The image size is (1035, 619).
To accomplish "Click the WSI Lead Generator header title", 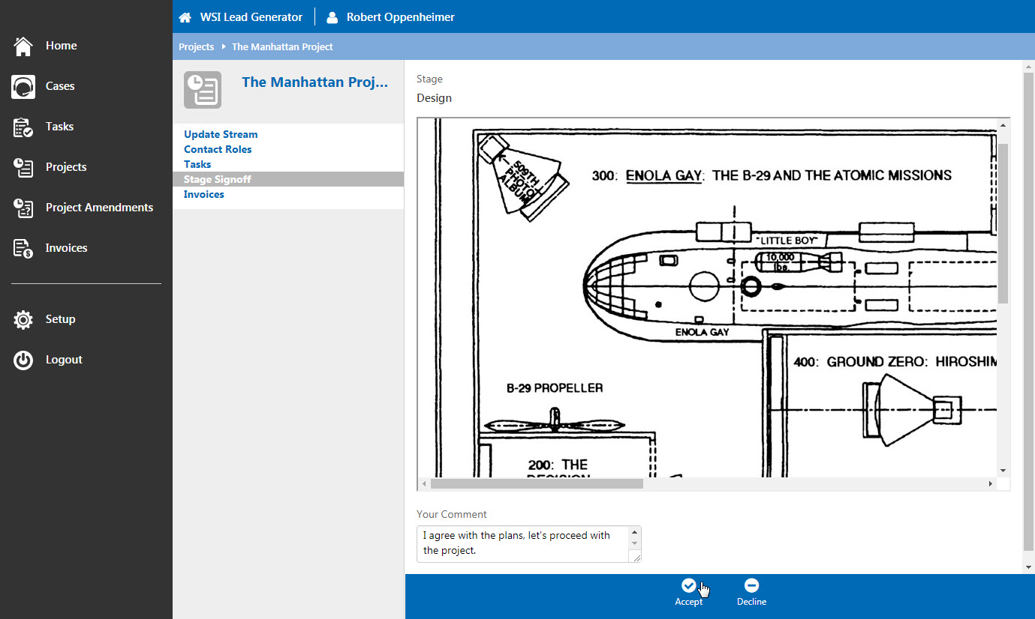I will pyautogui.click(x=251, y=17).
